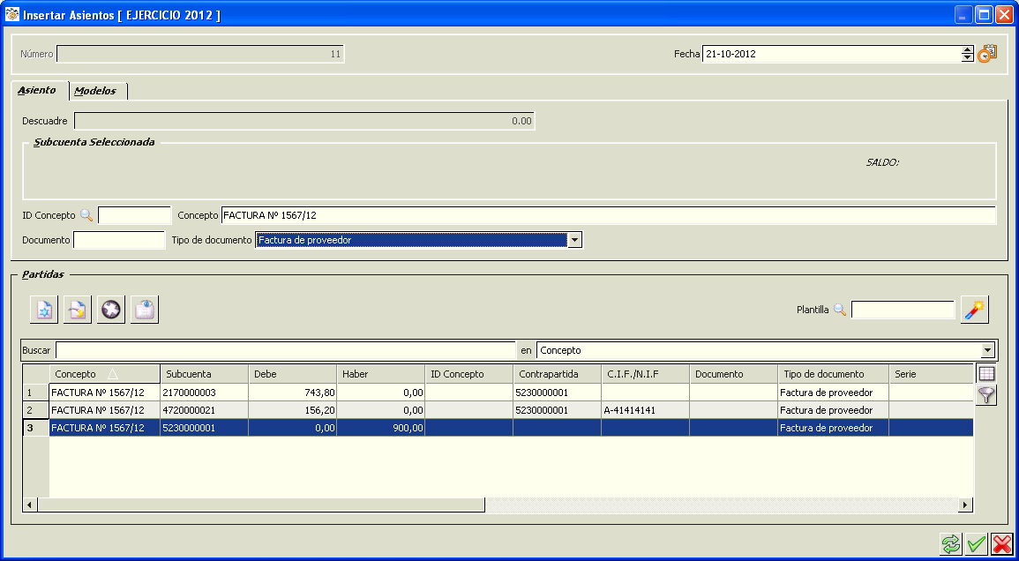Click the Haber value 900,00
The width and height of the screenshot is (1019, 561).
coord(381,428)
